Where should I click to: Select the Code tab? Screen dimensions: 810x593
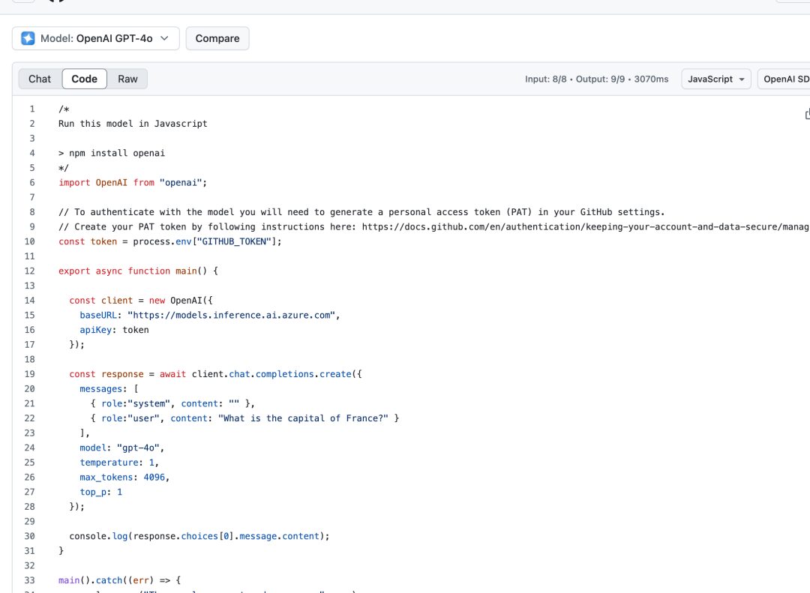coord(84,79)
